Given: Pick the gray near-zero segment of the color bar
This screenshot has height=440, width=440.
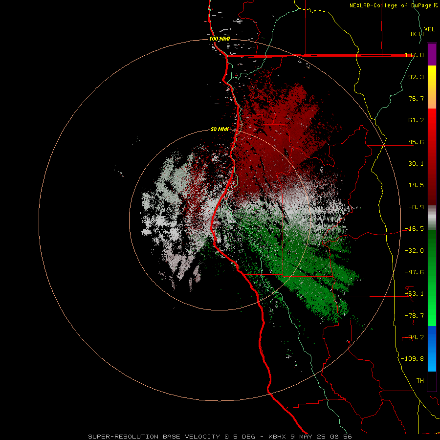Looking at the screenshot, I should point(432,218).
